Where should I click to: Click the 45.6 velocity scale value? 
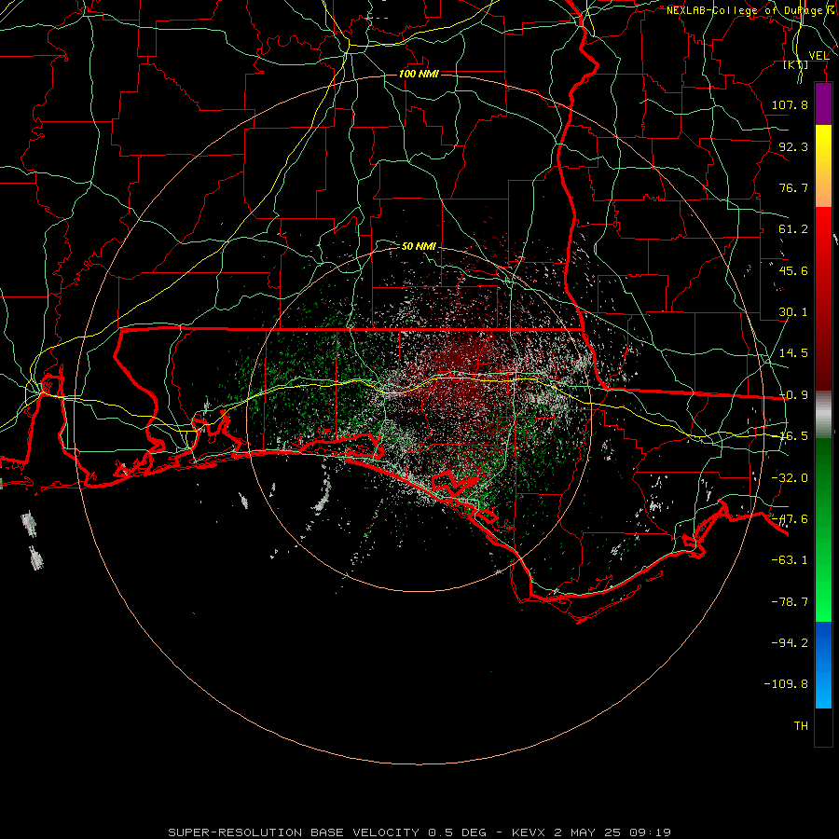tap(793, 270)
